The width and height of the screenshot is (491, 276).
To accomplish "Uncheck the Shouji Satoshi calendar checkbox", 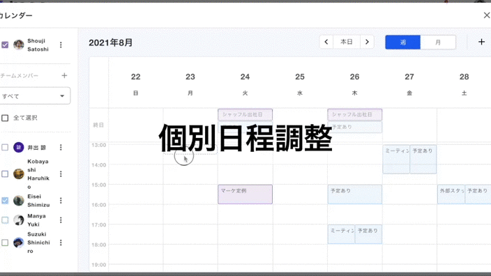I will coord(5,45).
